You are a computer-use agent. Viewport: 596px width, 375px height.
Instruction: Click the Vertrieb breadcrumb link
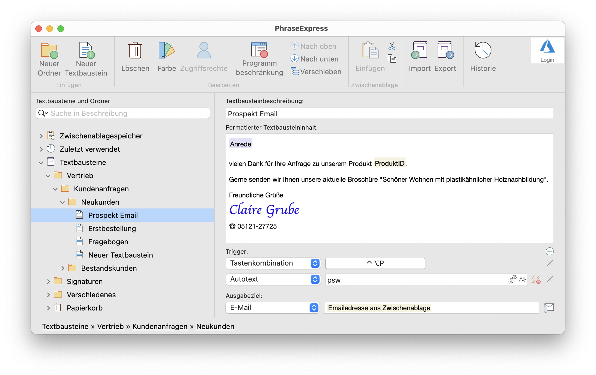110,326
